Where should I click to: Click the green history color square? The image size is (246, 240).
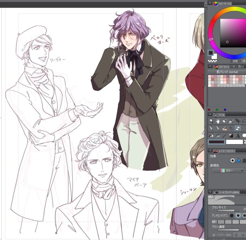pos(217,110)
